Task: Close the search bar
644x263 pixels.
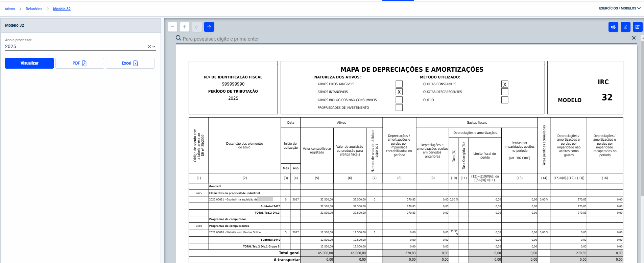Action: [634, 38]
